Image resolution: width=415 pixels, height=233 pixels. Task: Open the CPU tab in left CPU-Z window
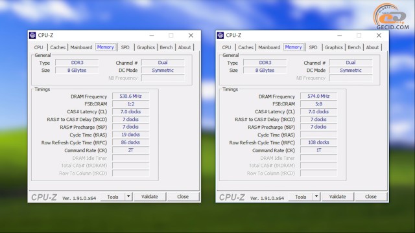(38, 47)
